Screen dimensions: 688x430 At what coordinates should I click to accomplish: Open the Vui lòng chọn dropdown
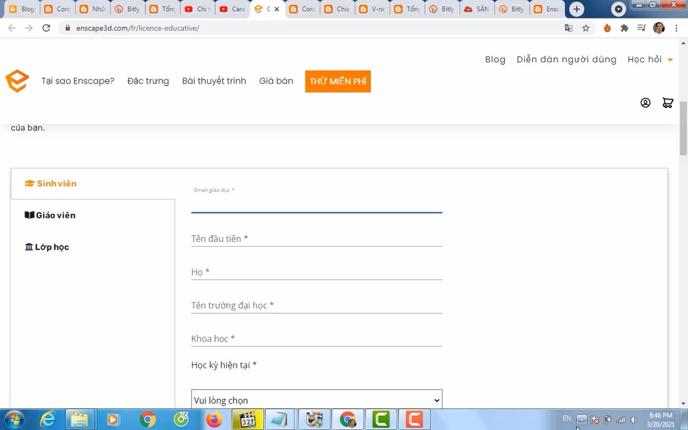point(317,400)
